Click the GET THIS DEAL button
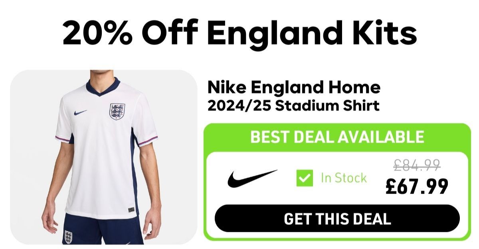Image resolution: width=479 pixels, height=249 pixels. tap(337, 218)
